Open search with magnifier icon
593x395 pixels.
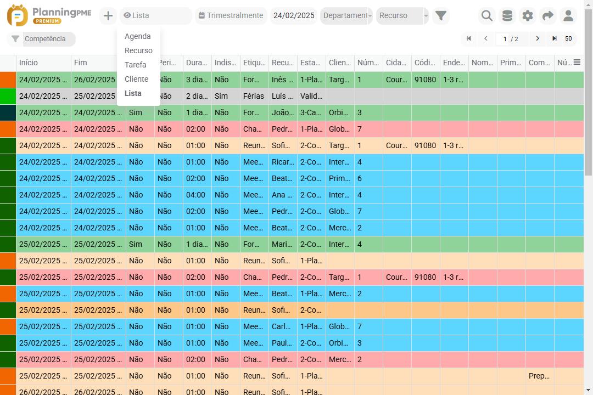click(x=486, y=15)
